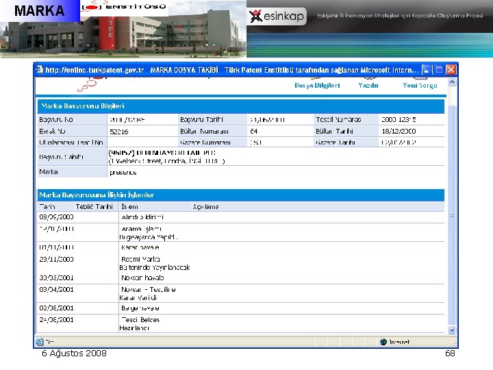The height and width of the screenshot is (370, 493).
Task: Click the Tarih column header
Action: coord(47,207)
